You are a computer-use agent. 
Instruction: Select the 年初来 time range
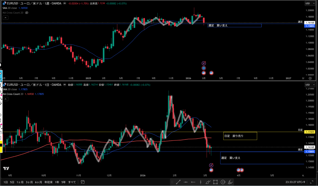(48, 182)
